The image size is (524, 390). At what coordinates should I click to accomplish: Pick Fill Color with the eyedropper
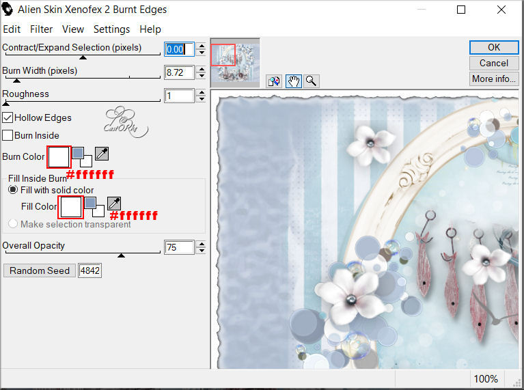(114, 204)
